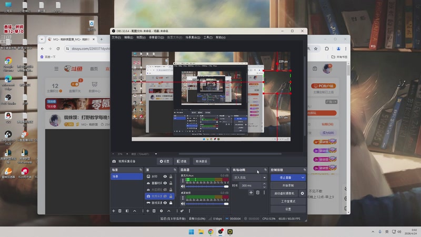
Task: Toggle Douyu 直播开关 switch
Action: point(75,84)
